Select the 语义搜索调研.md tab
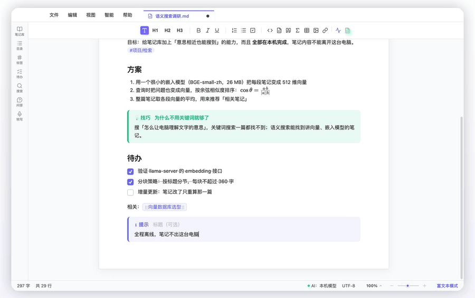 click(x=179, y=16)
